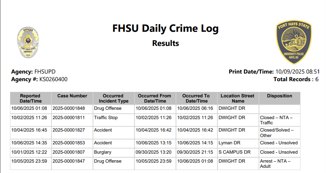Click the Occurred To Date/Time header
This screenshot has height=173, width=326.
tap(196, 98)
